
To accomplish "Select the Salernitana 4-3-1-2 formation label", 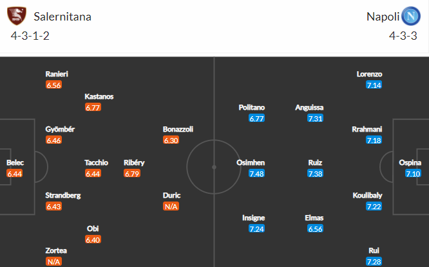I will pos(30,36).
